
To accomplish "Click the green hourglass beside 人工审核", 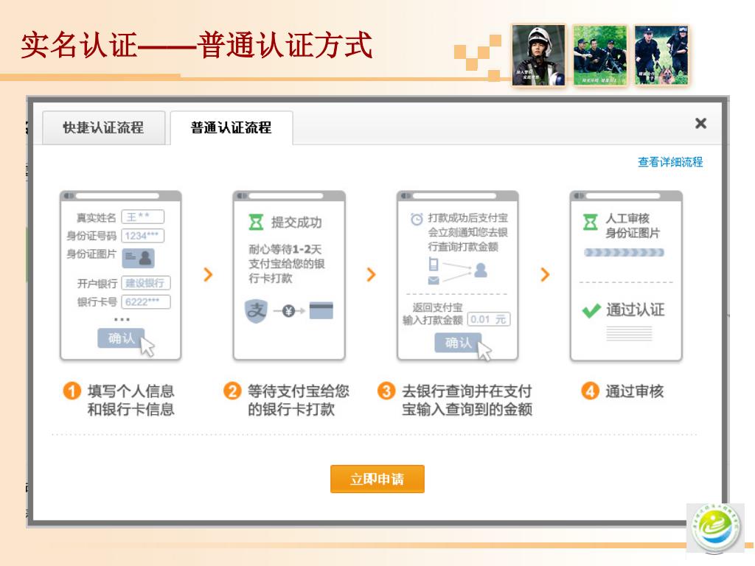I will [591, 223].
